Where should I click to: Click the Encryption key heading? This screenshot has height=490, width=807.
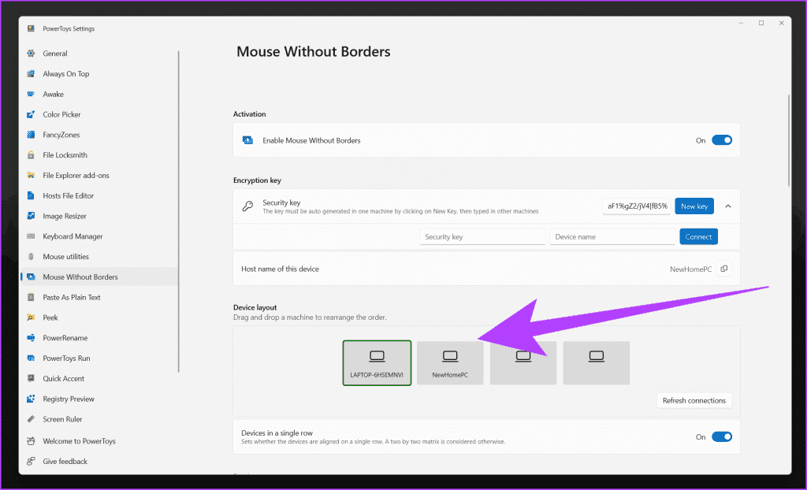(x=257, y=180)
